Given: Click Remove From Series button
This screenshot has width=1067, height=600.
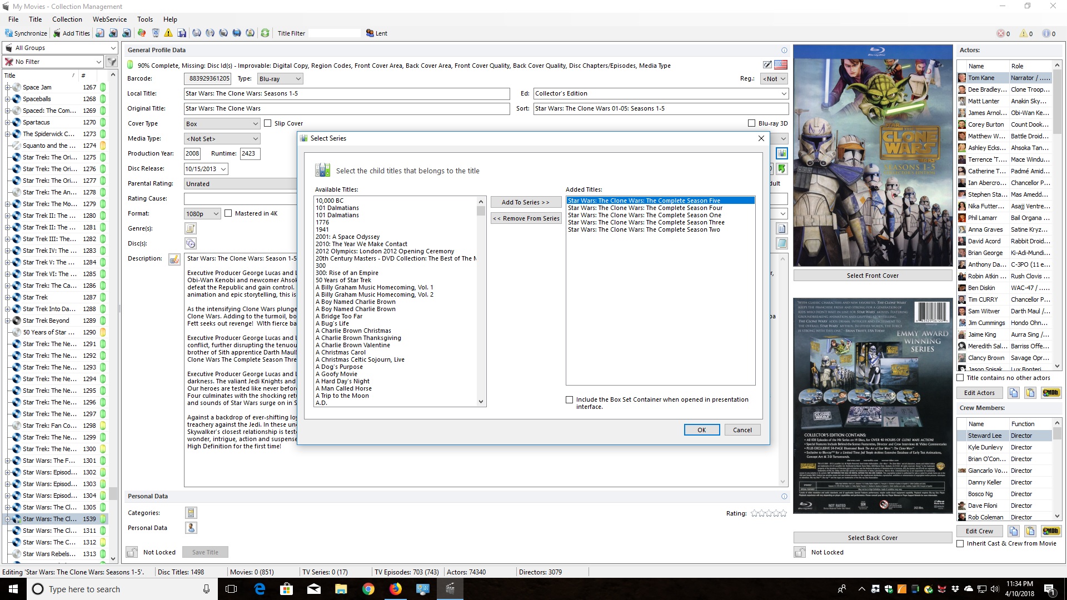Looking at the screenshot, I should click(526, 218).
